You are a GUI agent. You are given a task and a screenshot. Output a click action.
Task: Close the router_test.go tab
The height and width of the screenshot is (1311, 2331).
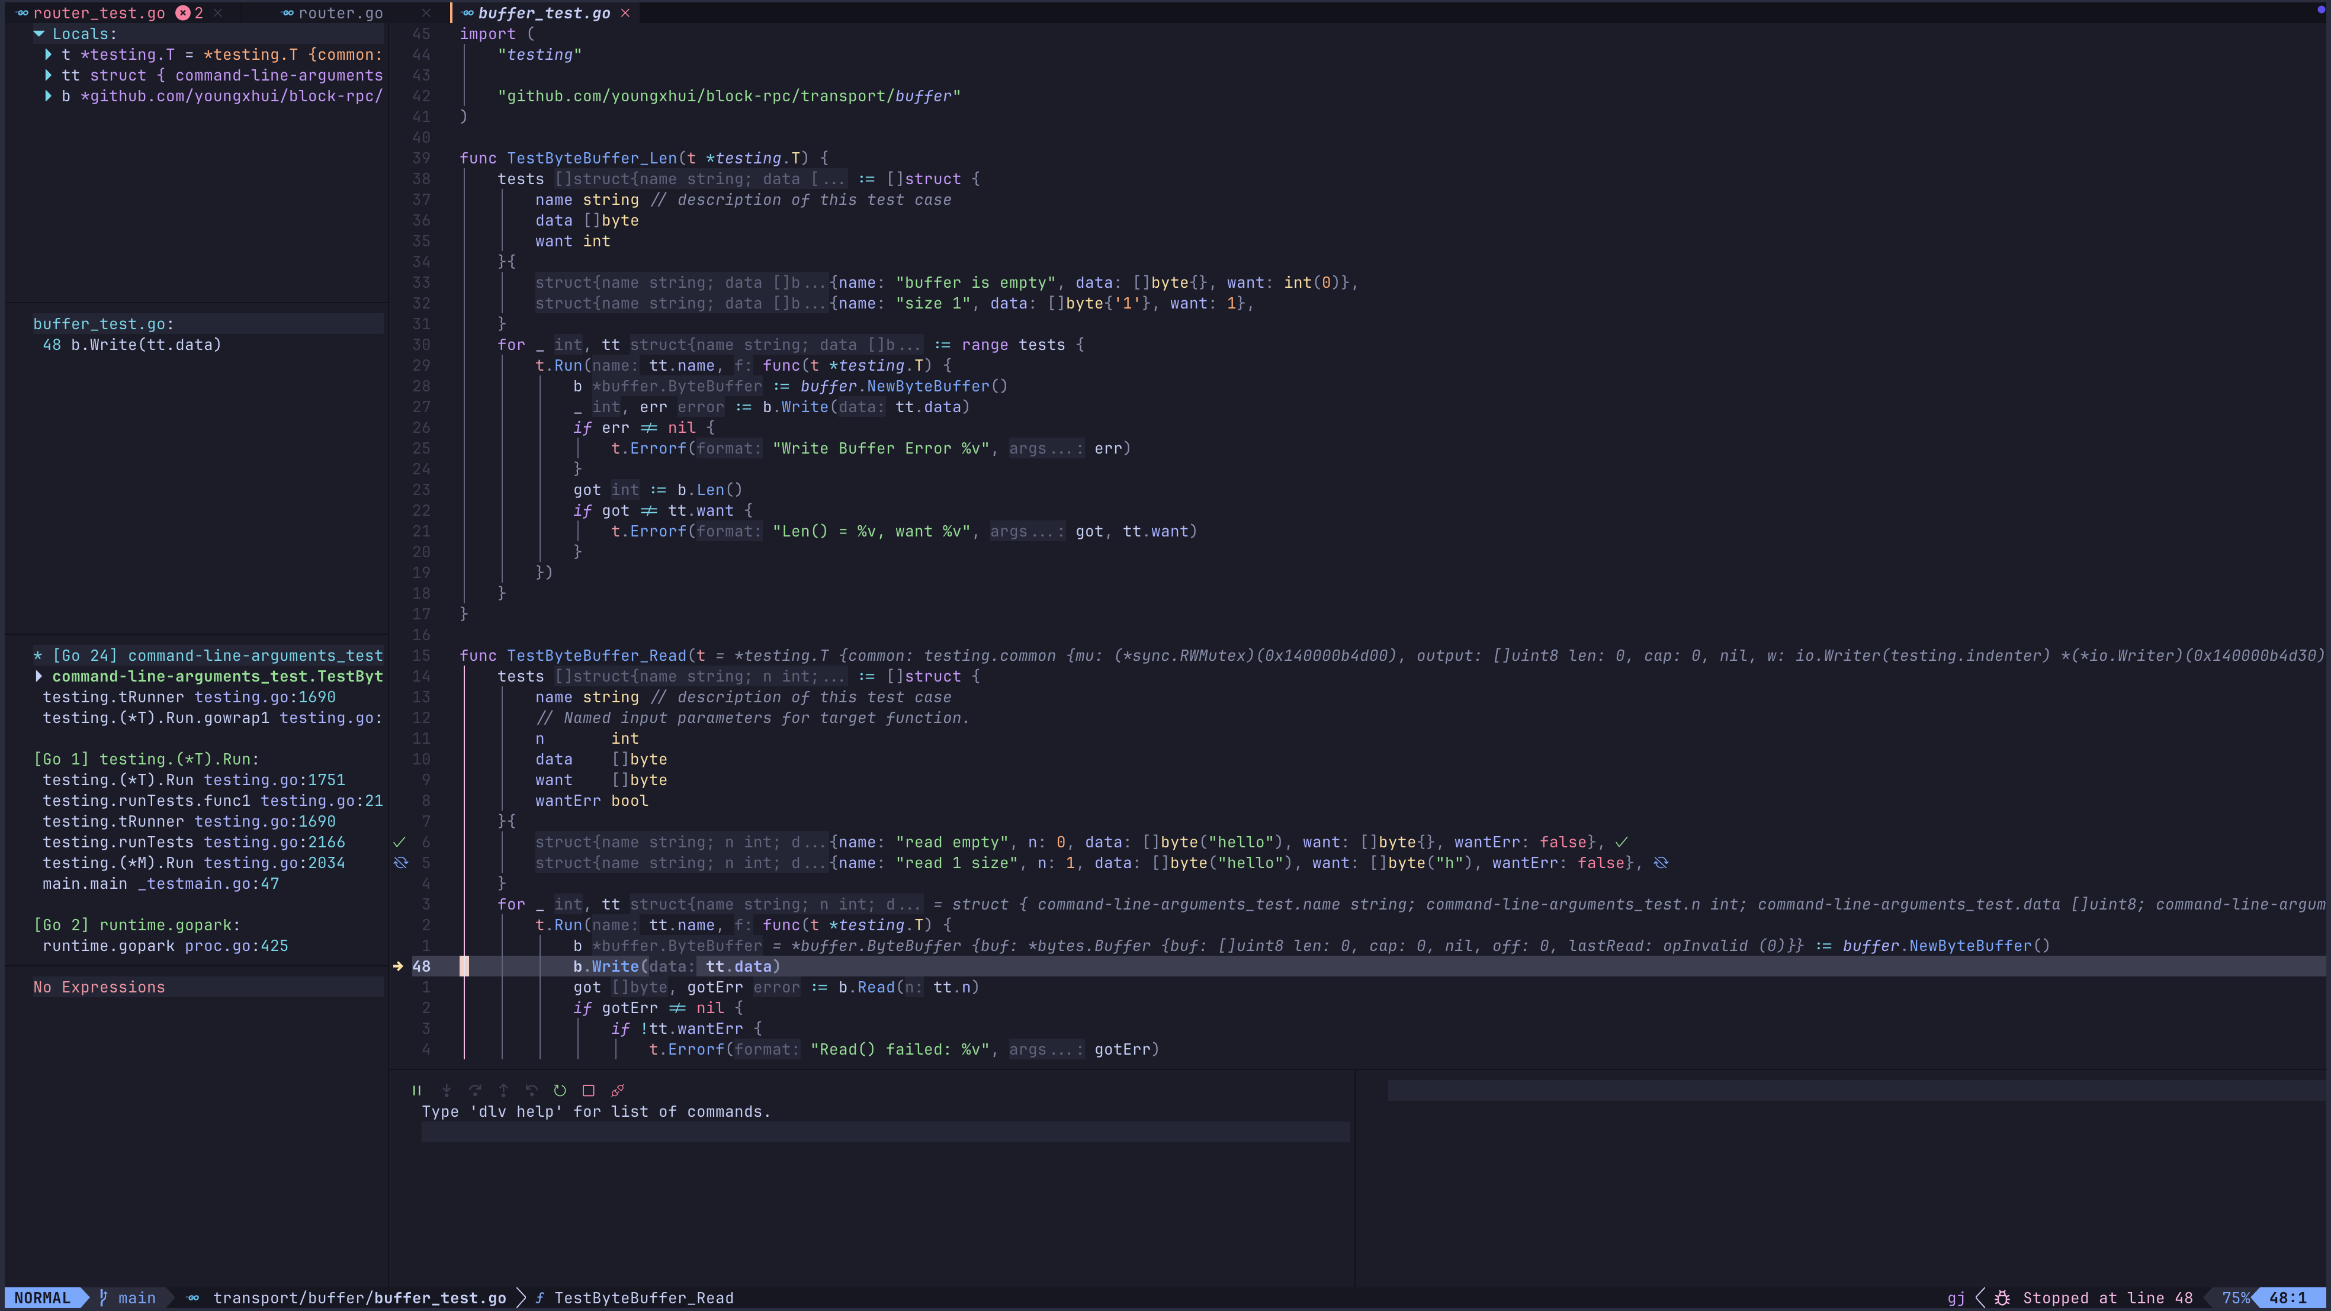coord(218,12)
